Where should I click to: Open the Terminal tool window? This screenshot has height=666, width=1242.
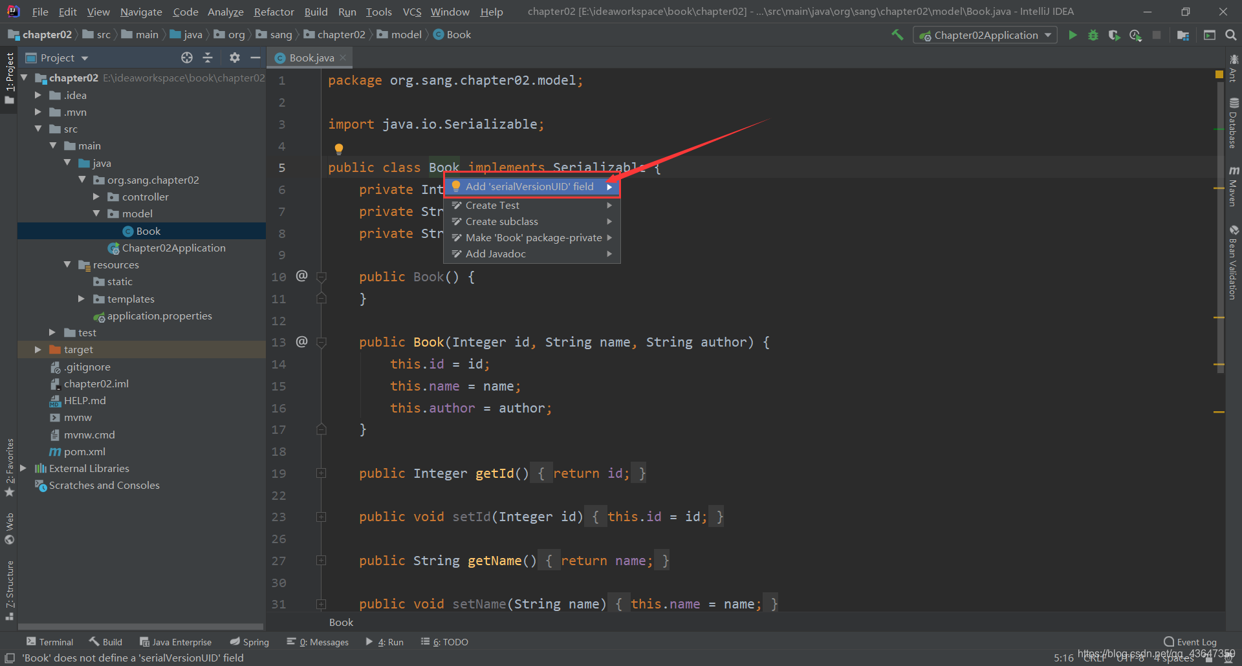(50, 642)
